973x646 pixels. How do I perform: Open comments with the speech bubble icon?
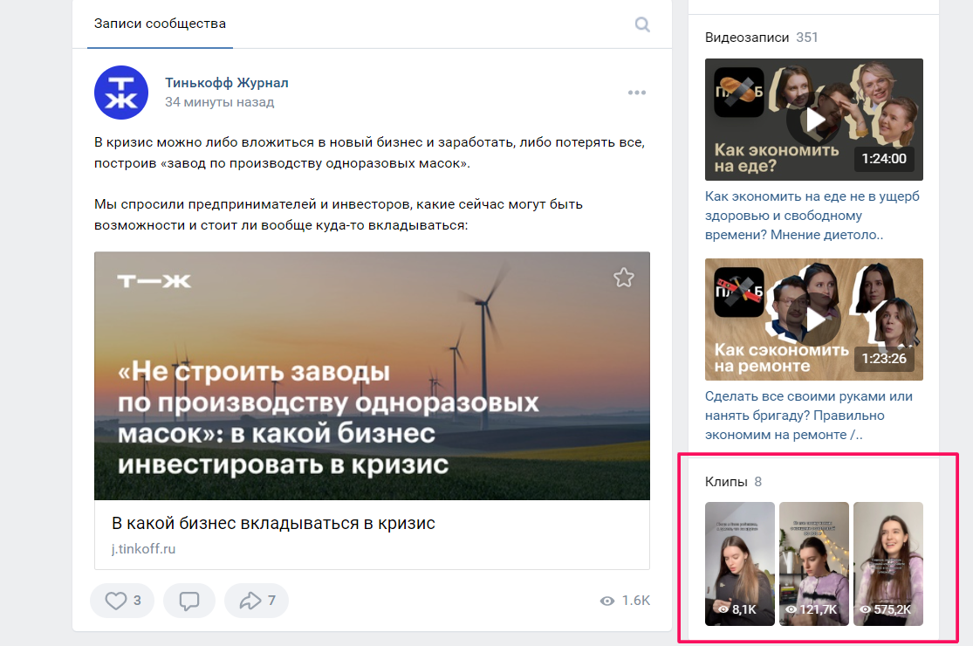click(x=188, y=601)
